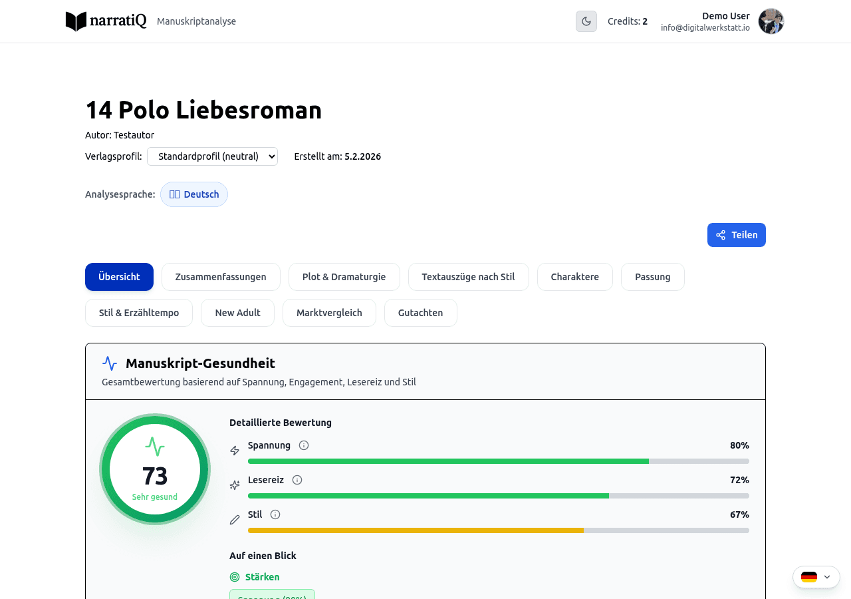This screenshot has width=851, height=599.
Task: Switch to the Plot & Dramaturgie tab
Action: coord(344,277)
